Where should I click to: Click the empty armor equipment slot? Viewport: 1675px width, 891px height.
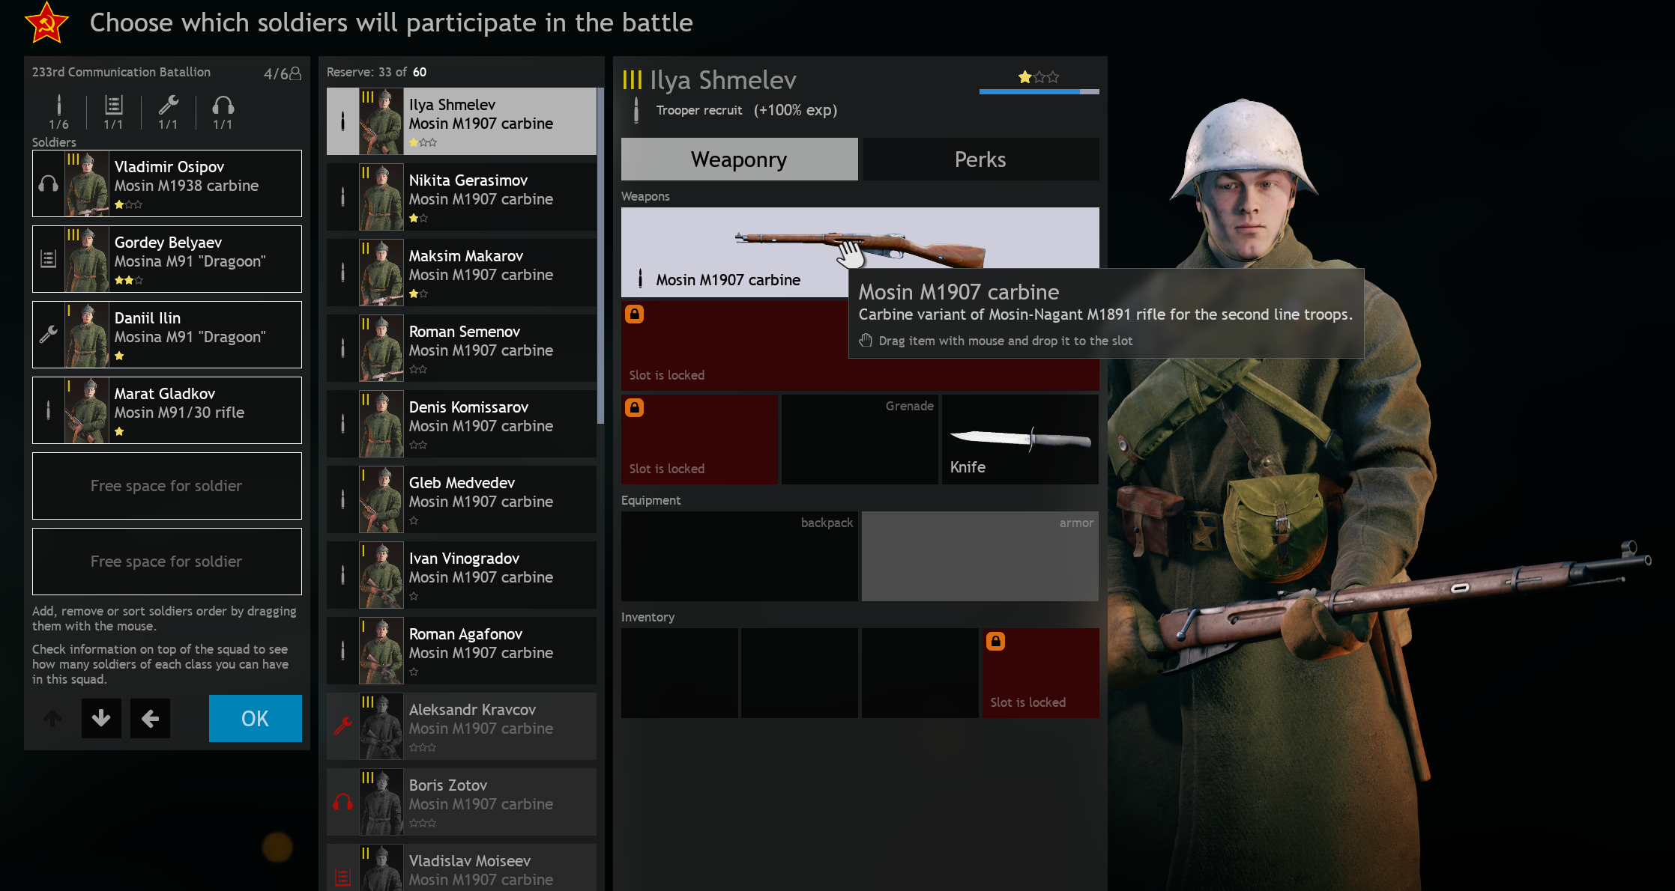point(980,556)
